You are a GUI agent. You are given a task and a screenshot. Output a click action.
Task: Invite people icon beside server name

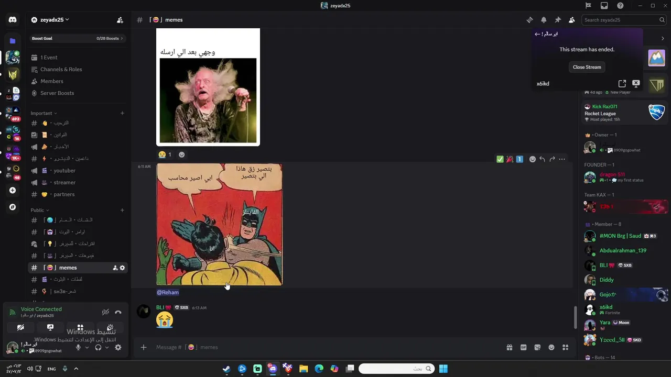tap(120, 20)
